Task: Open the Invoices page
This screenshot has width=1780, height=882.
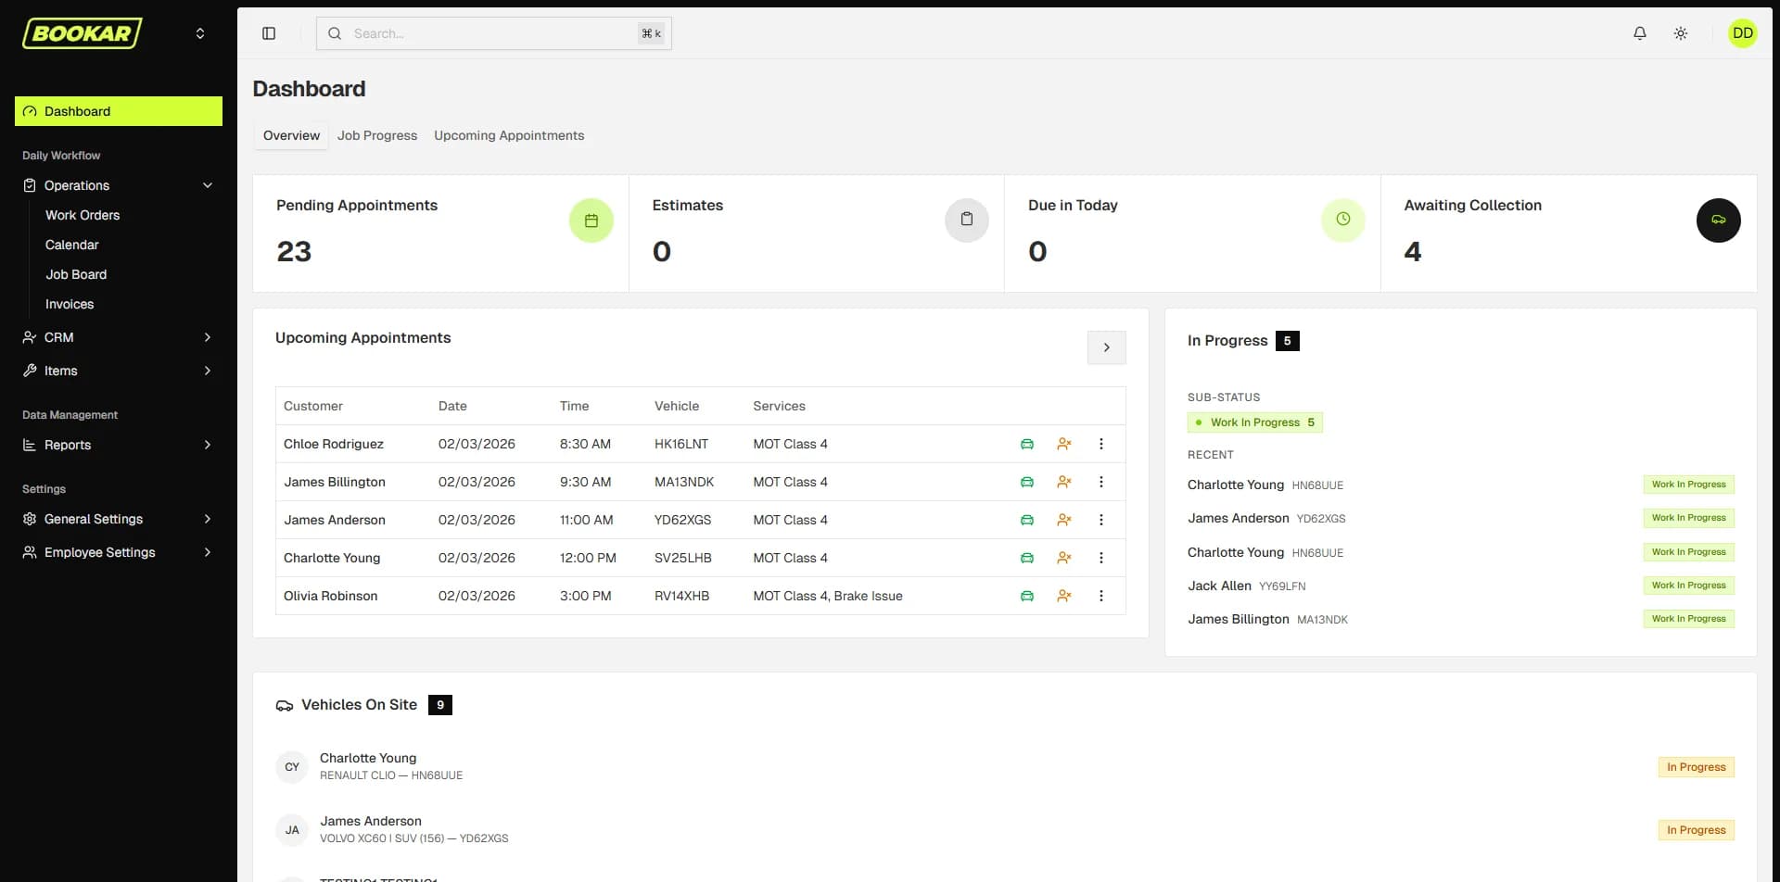Action: click(69, 304)
